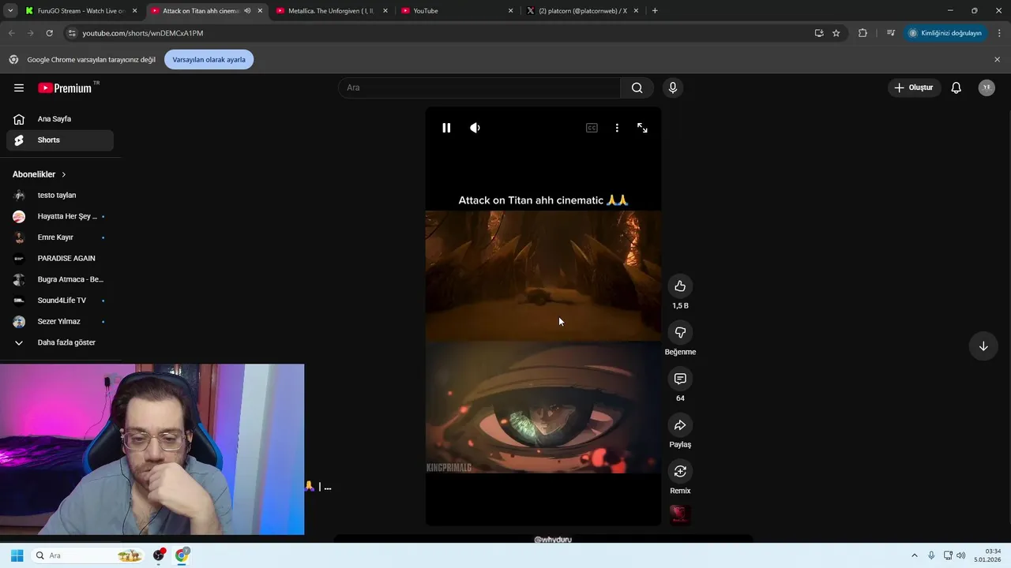The width and height of the screenshot is (1011, 568).
Task: Click the Windows taskbar Ara search box
Action: point(87,555)
